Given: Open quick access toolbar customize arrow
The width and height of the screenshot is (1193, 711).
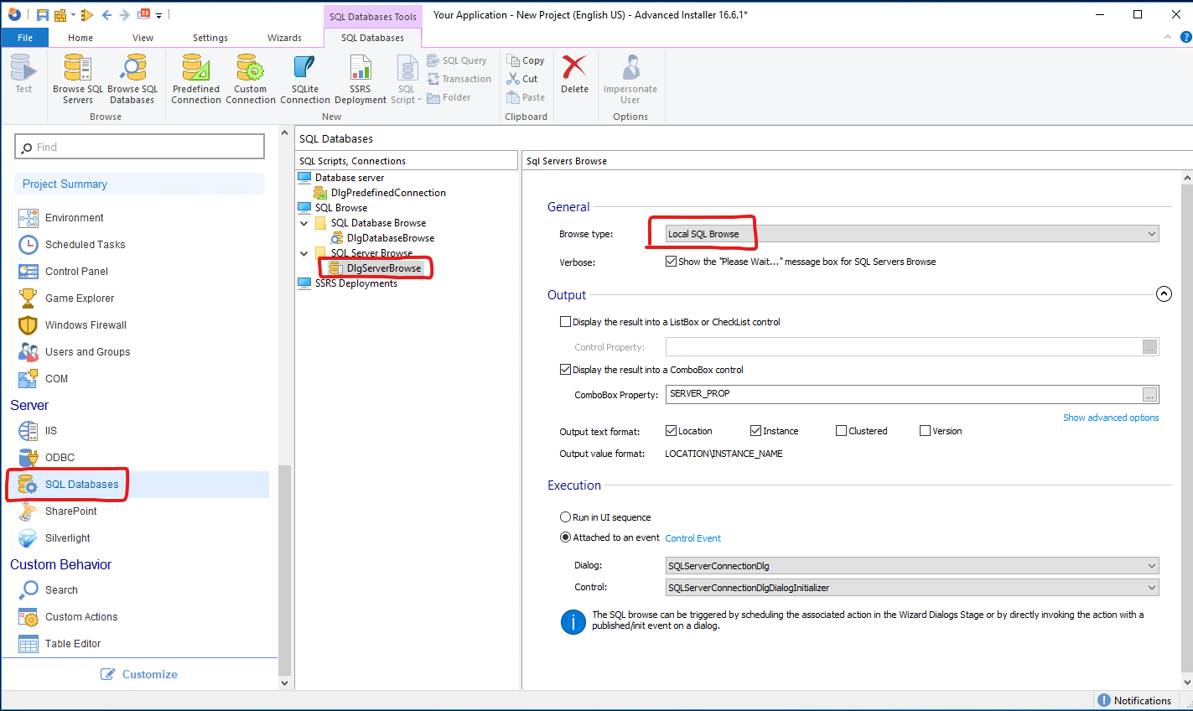Looking at the screenshot, I should pyautogui.click(x=158, y=15).
